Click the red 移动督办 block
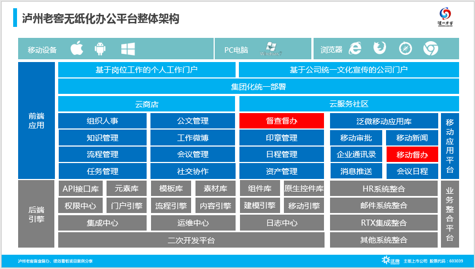 pyautogui.click(x=412, y=154)
